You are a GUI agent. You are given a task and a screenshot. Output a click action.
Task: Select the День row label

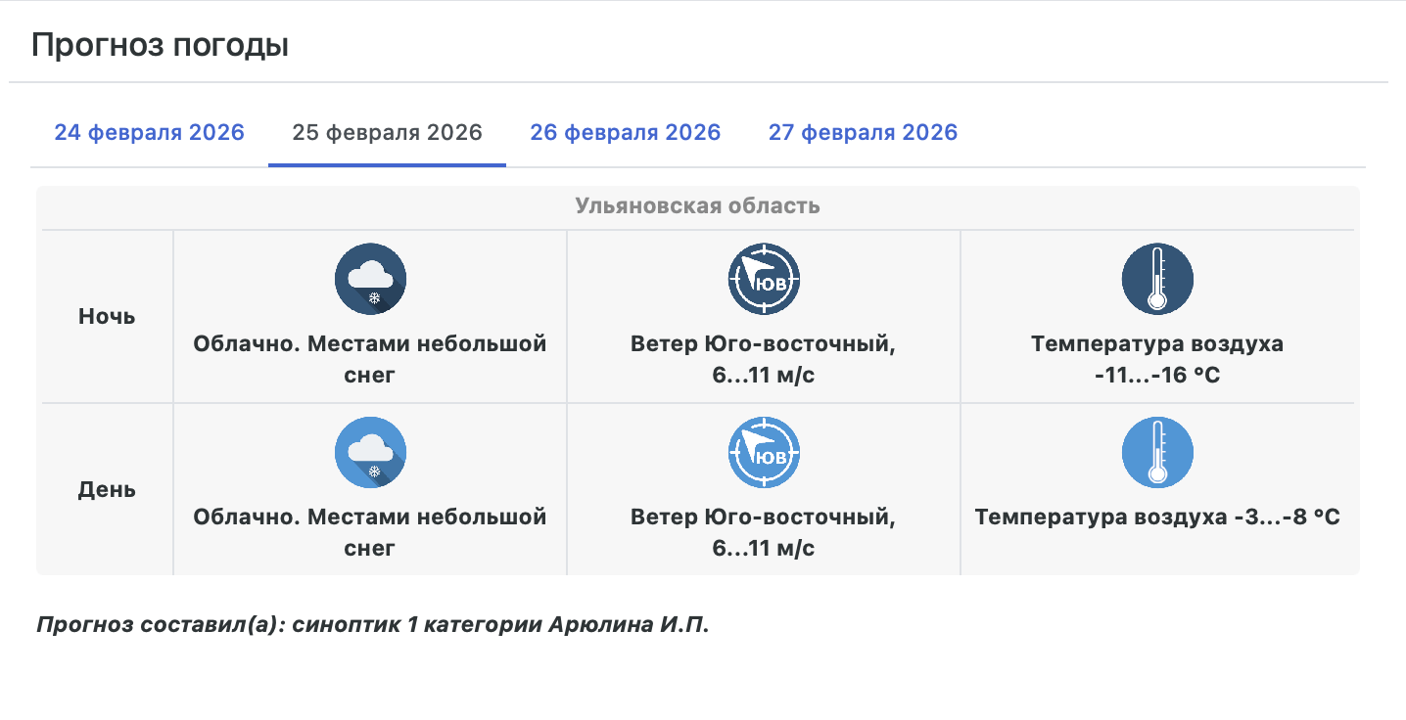point(107,489)
